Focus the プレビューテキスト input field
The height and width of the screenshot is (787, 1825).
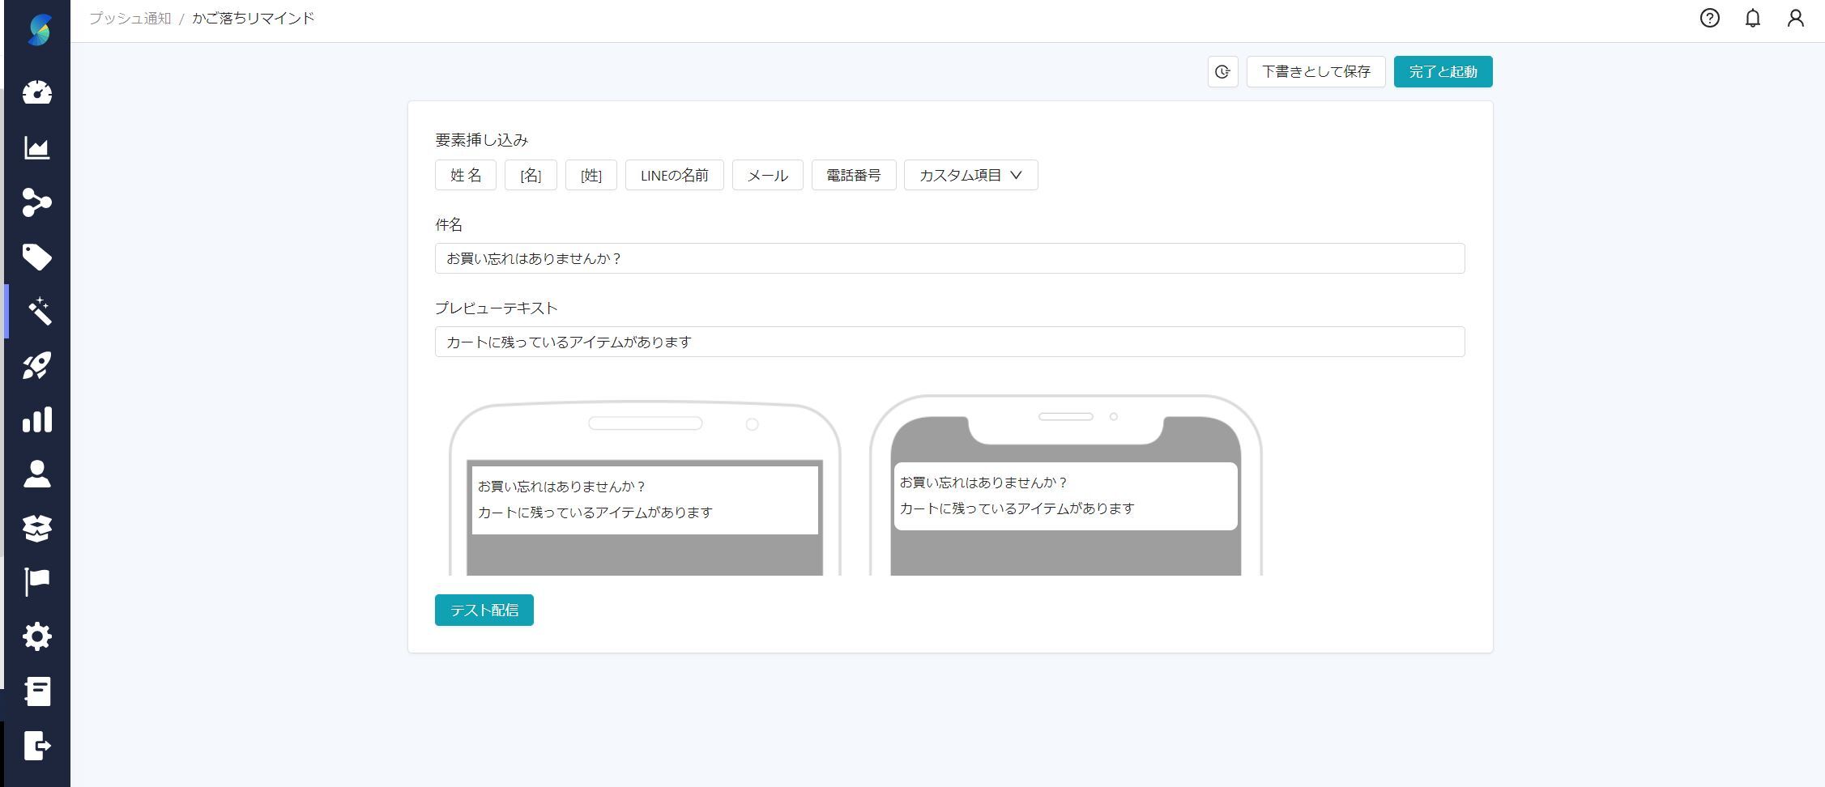pos(949,342)
